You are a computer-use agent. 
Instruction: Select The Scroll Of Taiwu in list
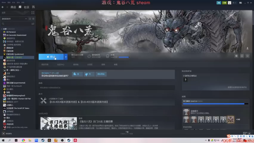pos(18,108)
